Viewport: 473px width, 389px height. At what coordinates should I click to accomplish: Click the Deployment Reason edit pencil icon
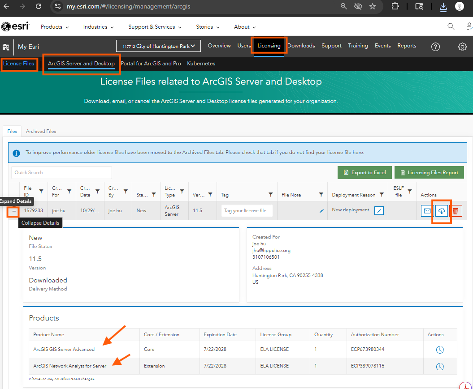pos(379,210)
